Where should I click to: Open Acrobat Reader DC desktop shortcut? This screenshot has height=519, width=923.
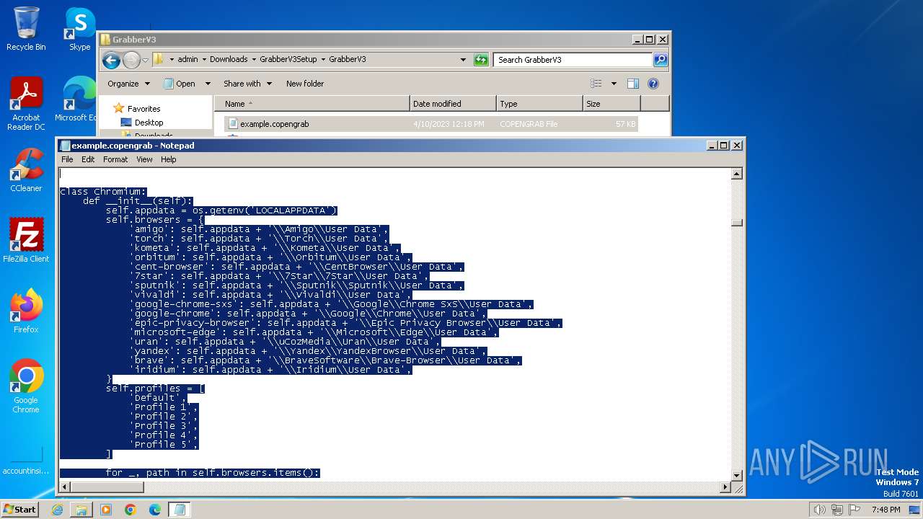[26, 104]
